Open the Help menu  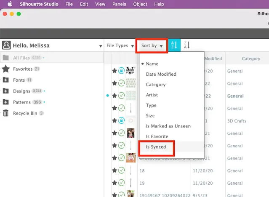159,4
